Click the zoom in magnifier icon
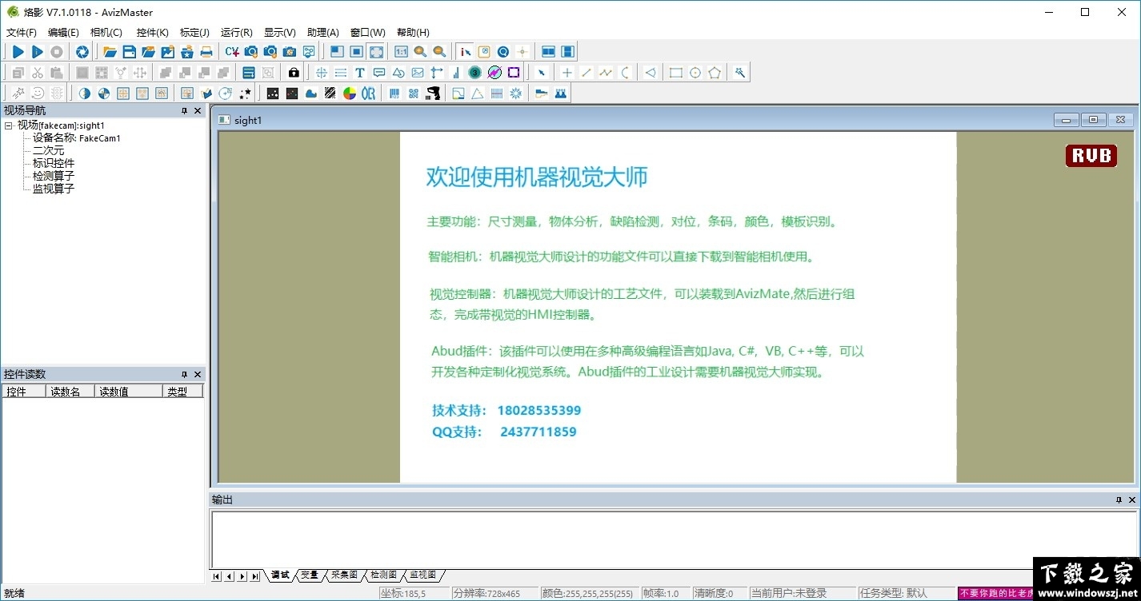This screenshot has height=601, width=1141. 420,52
